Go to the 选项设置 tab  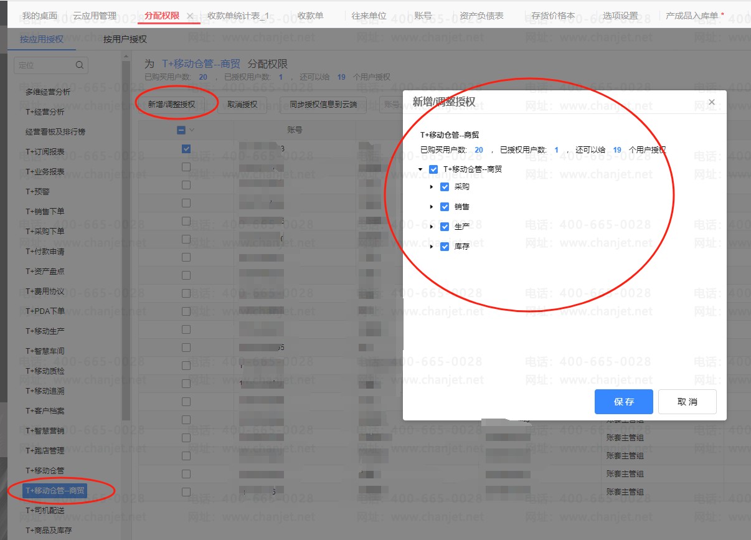click(621, 16)
